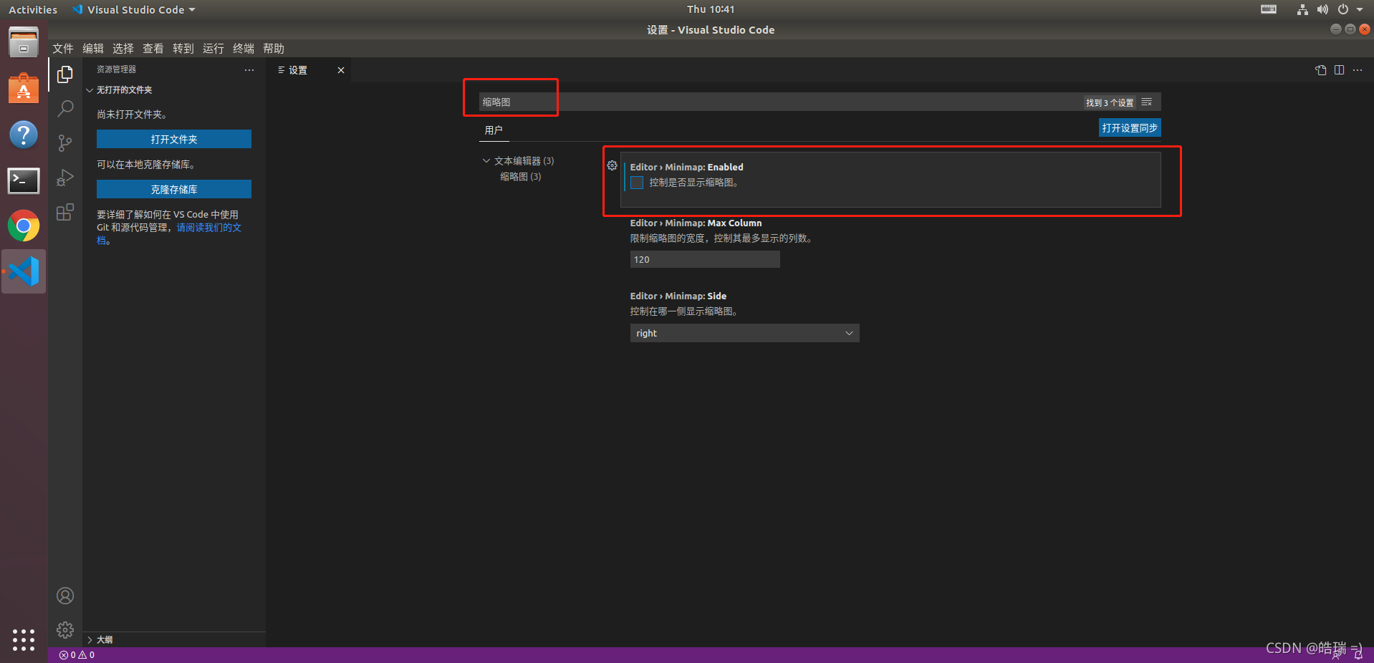This screenshot has width=1374, height=663.
Task: Toggle Minimap Enabled checkbox
Action: (x=637, y=183)
